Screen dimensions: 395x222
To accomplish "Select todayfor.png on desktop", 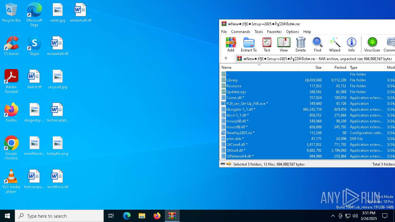I will click(58, 146).
